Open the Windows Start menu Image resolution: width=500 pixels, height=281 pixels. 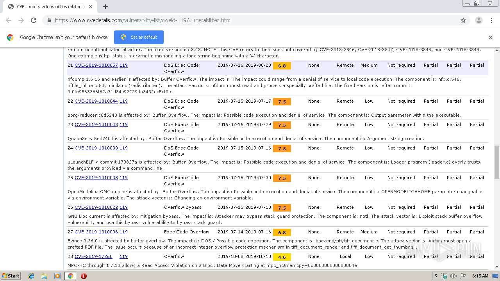pyautogui.click(x=11, y=276)
